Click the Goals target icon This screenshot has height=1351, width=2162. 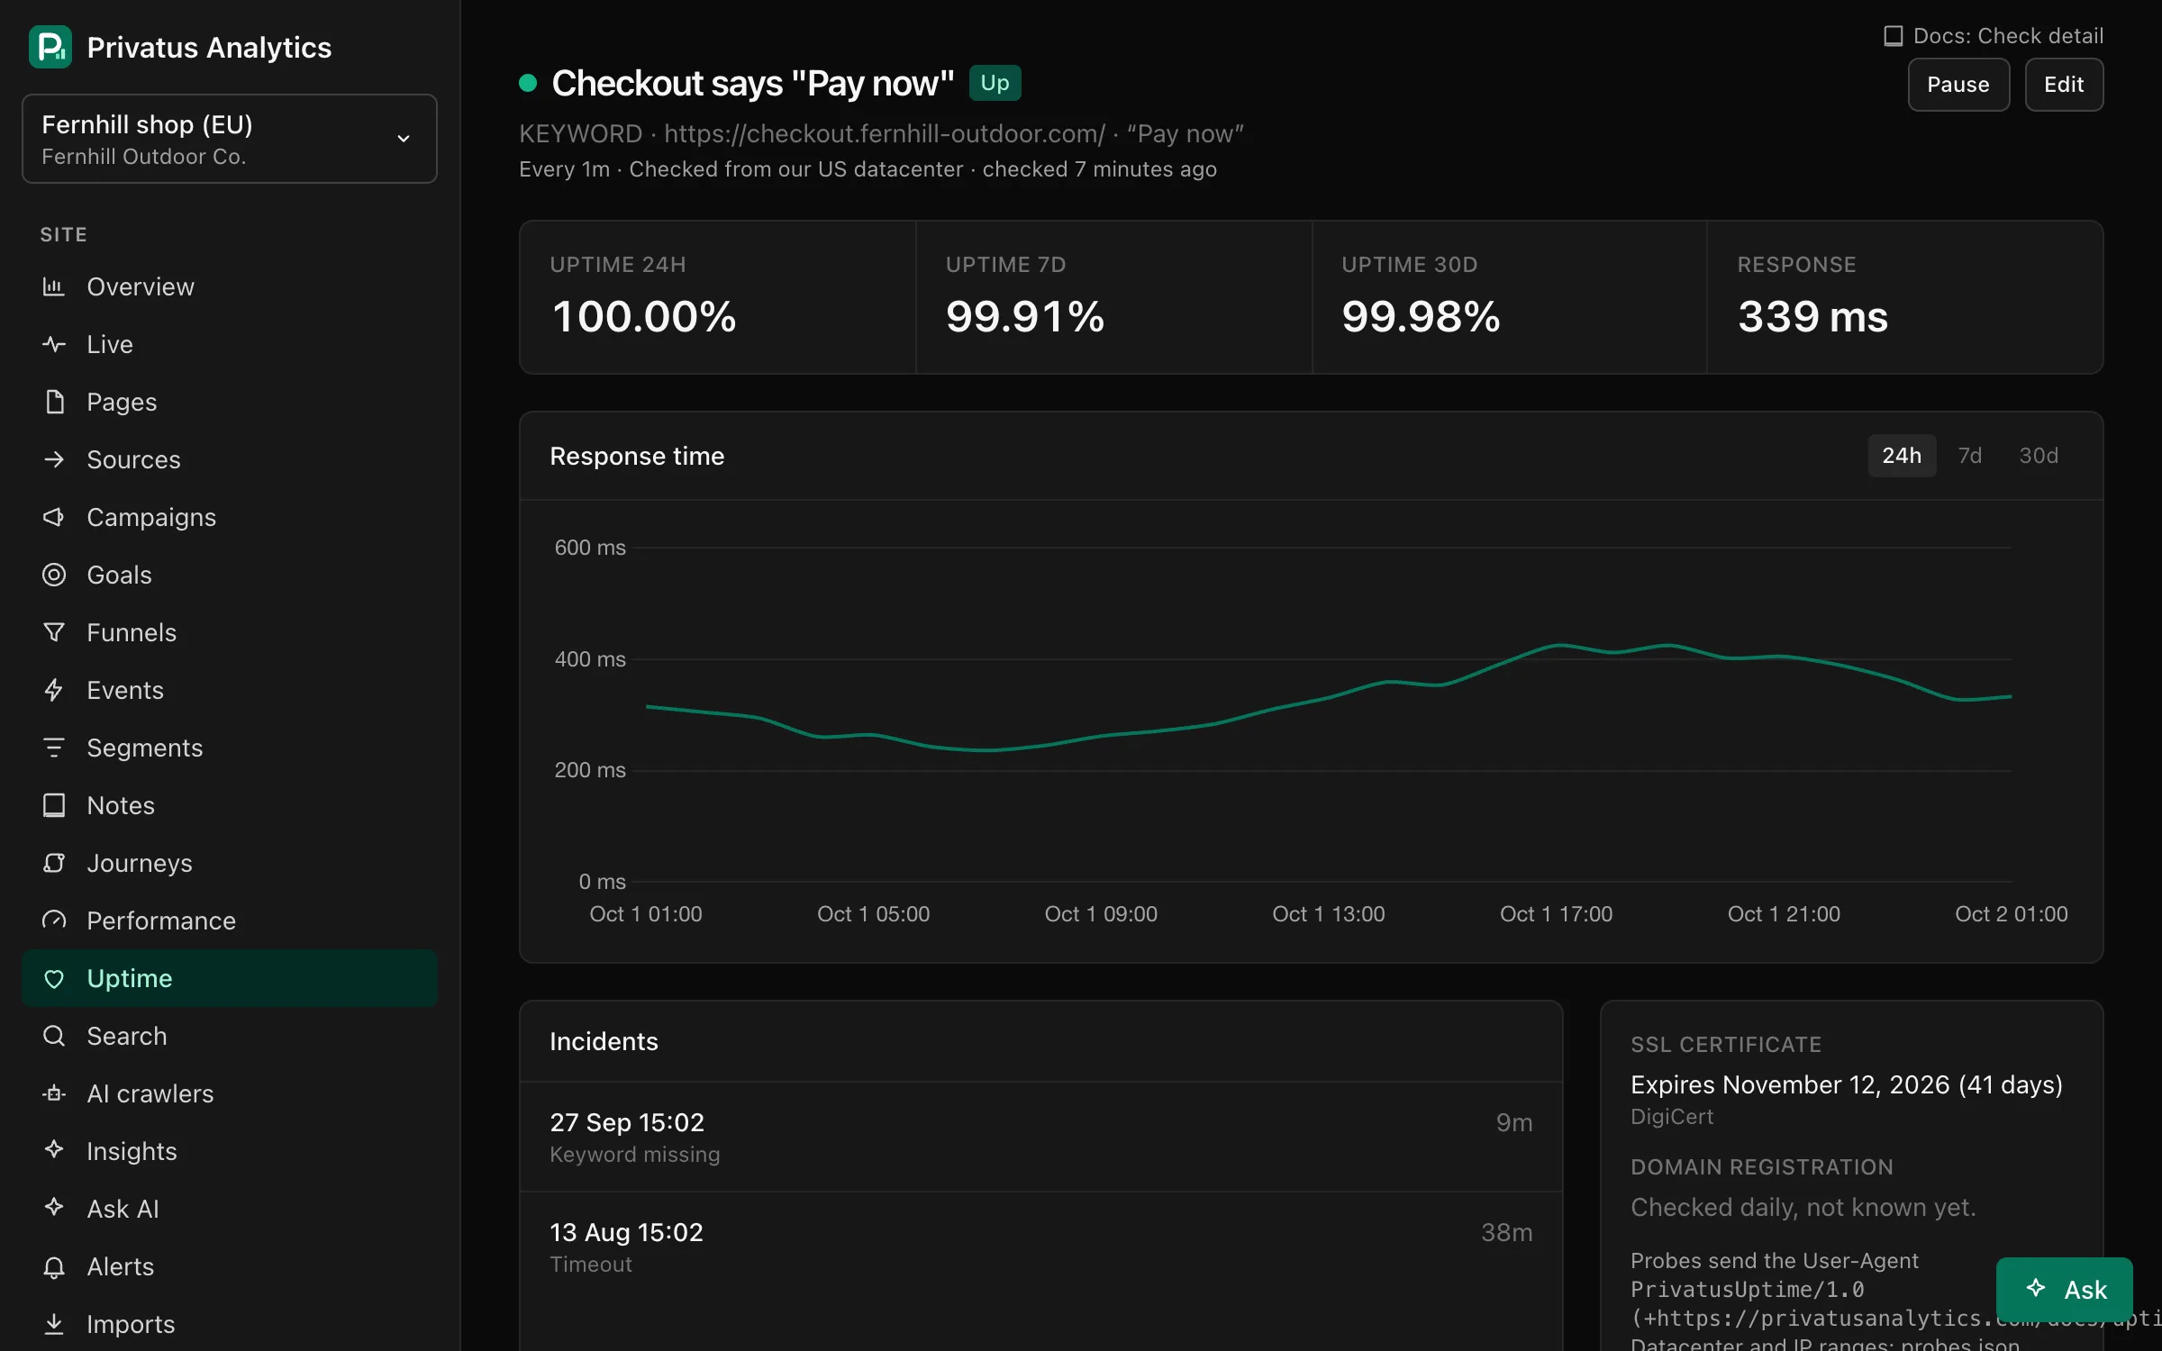click(x=54, y=575)
